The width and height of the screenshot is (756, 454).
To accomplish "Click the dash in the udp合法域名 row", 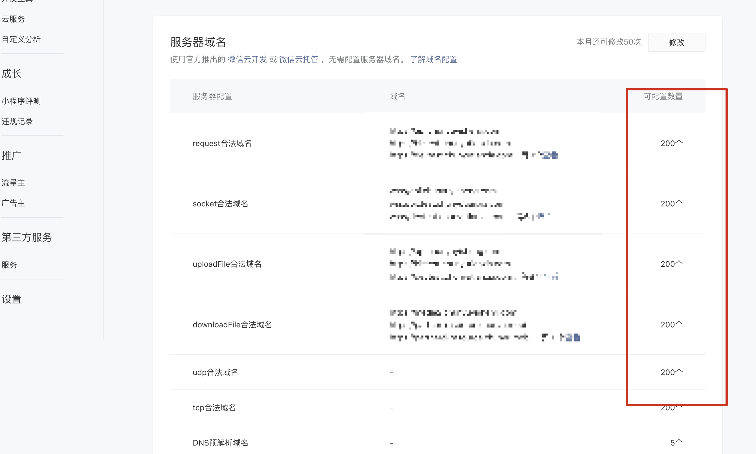I will [391, 373].
